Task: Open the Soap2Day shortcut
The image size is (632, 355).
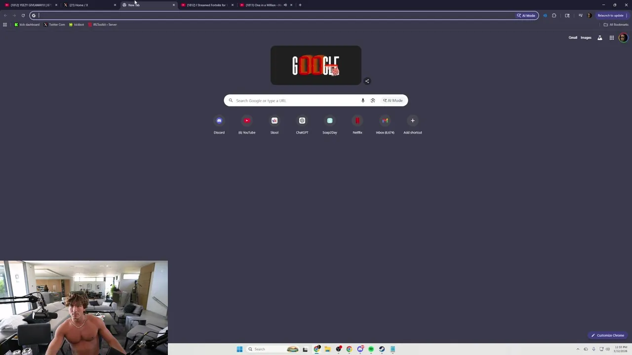Action: coord(330,125)
